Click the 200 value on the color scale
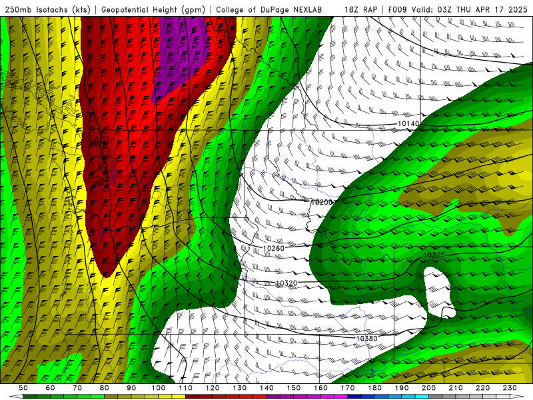533x400 pixels. click(428, 388)
